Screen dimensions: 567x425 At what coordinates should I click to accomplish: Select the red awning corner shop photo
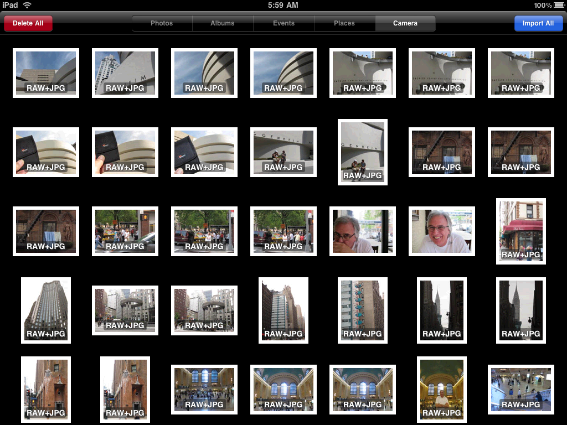point(521,231)
